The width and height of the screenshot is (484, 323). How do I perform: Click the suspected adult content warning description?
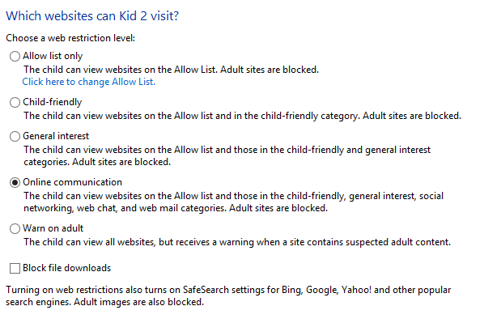[x=237, y=242]
